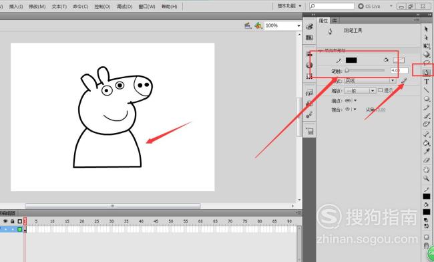Click the toolbox stroke color swatch
Viewport: 434px width, 262px height.
pyautogui.click(x=427, y=196)
